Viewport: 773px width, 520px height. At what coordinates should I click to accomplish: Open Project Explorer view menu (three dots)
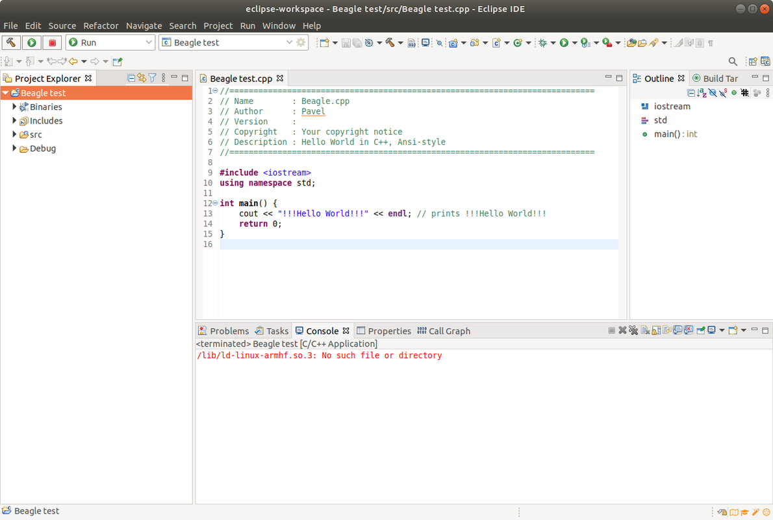tap(164, 78)
